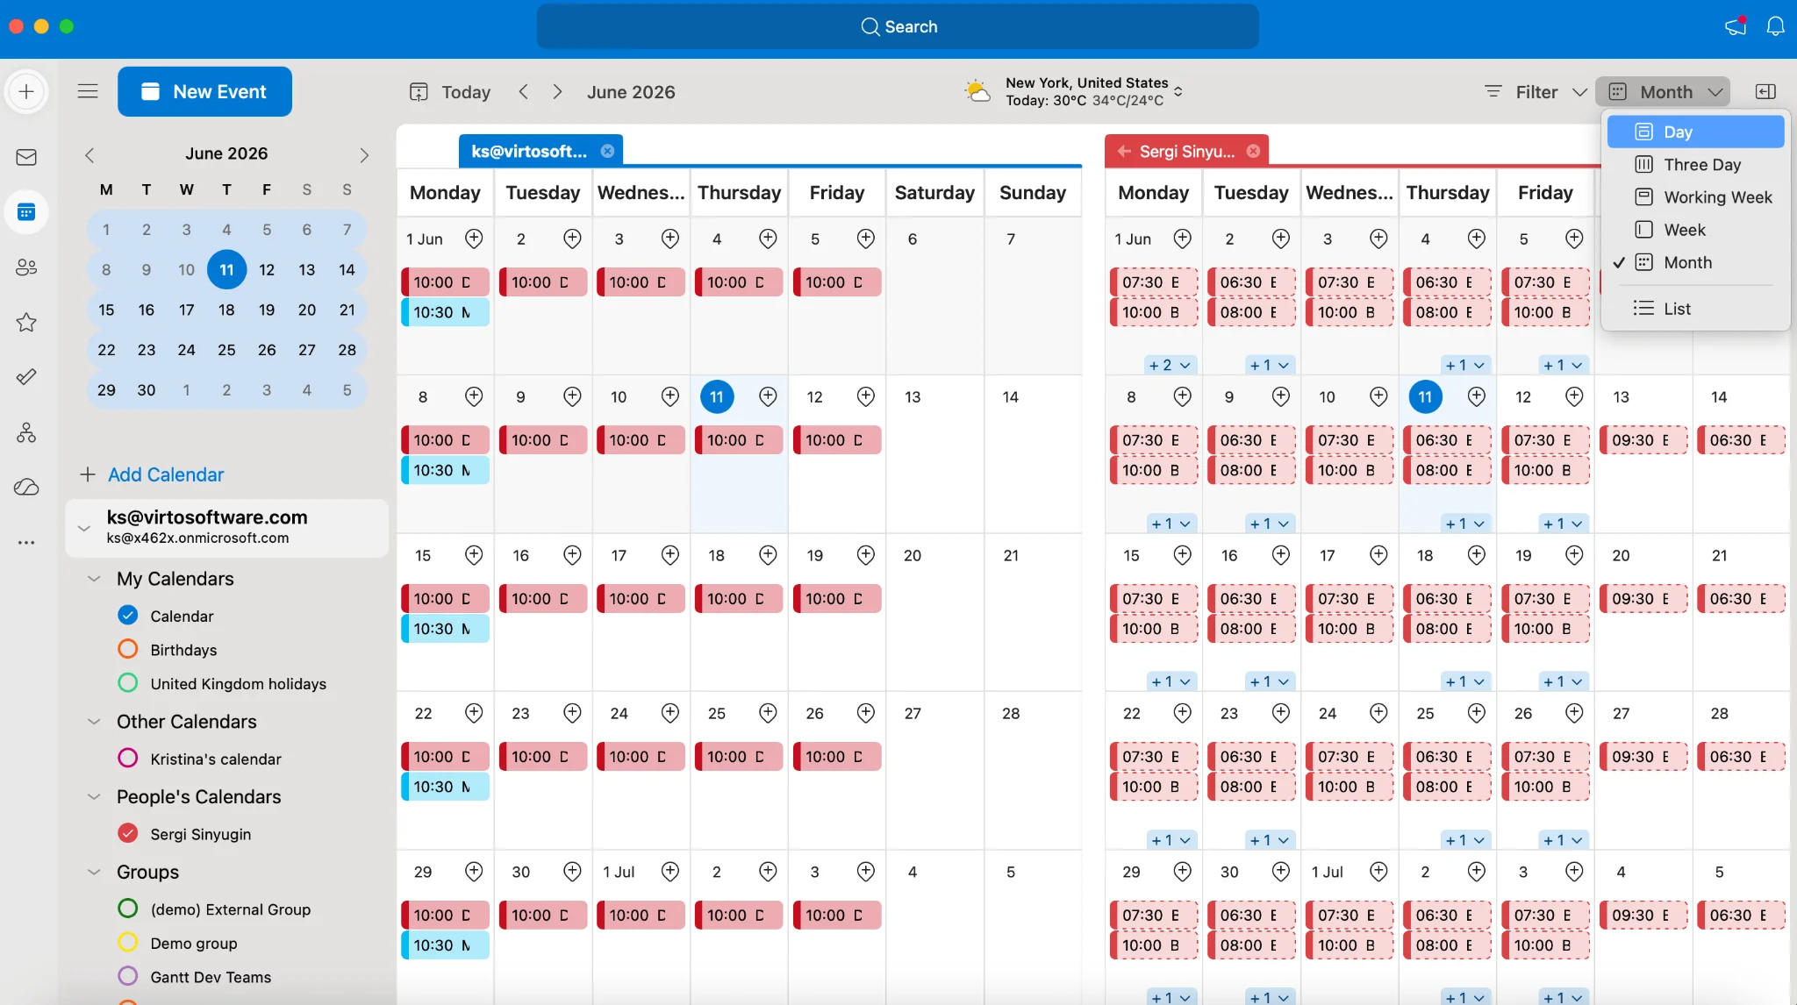
Task: Select Month view from the menu
Action: click(x=1695, y=261)
